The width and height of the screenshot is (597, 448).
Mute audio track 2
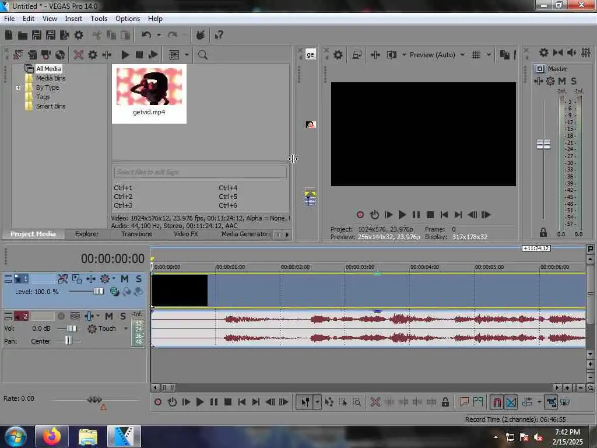[x=109, y=316]
